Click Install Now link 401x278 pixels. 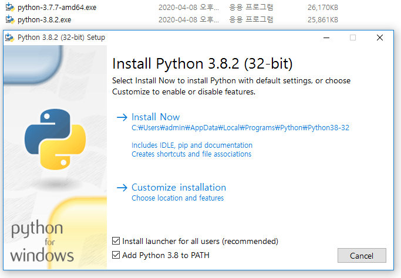click(x=156, y=117)
